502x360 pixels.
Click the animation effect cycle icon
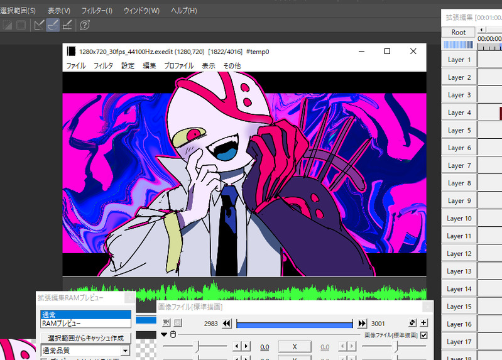[412, 322]
